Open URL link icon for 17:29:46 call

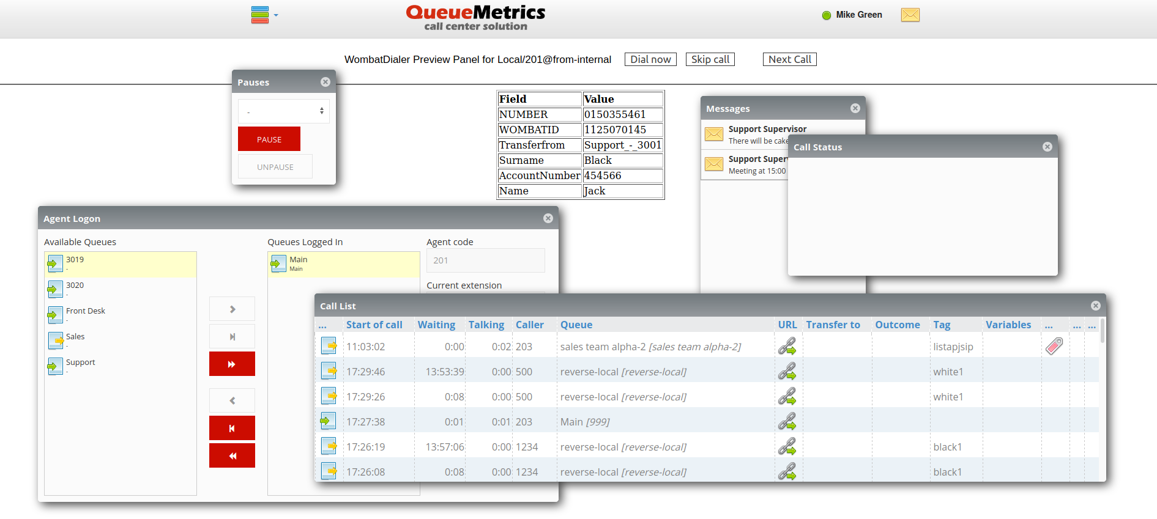tap(787, 372)
